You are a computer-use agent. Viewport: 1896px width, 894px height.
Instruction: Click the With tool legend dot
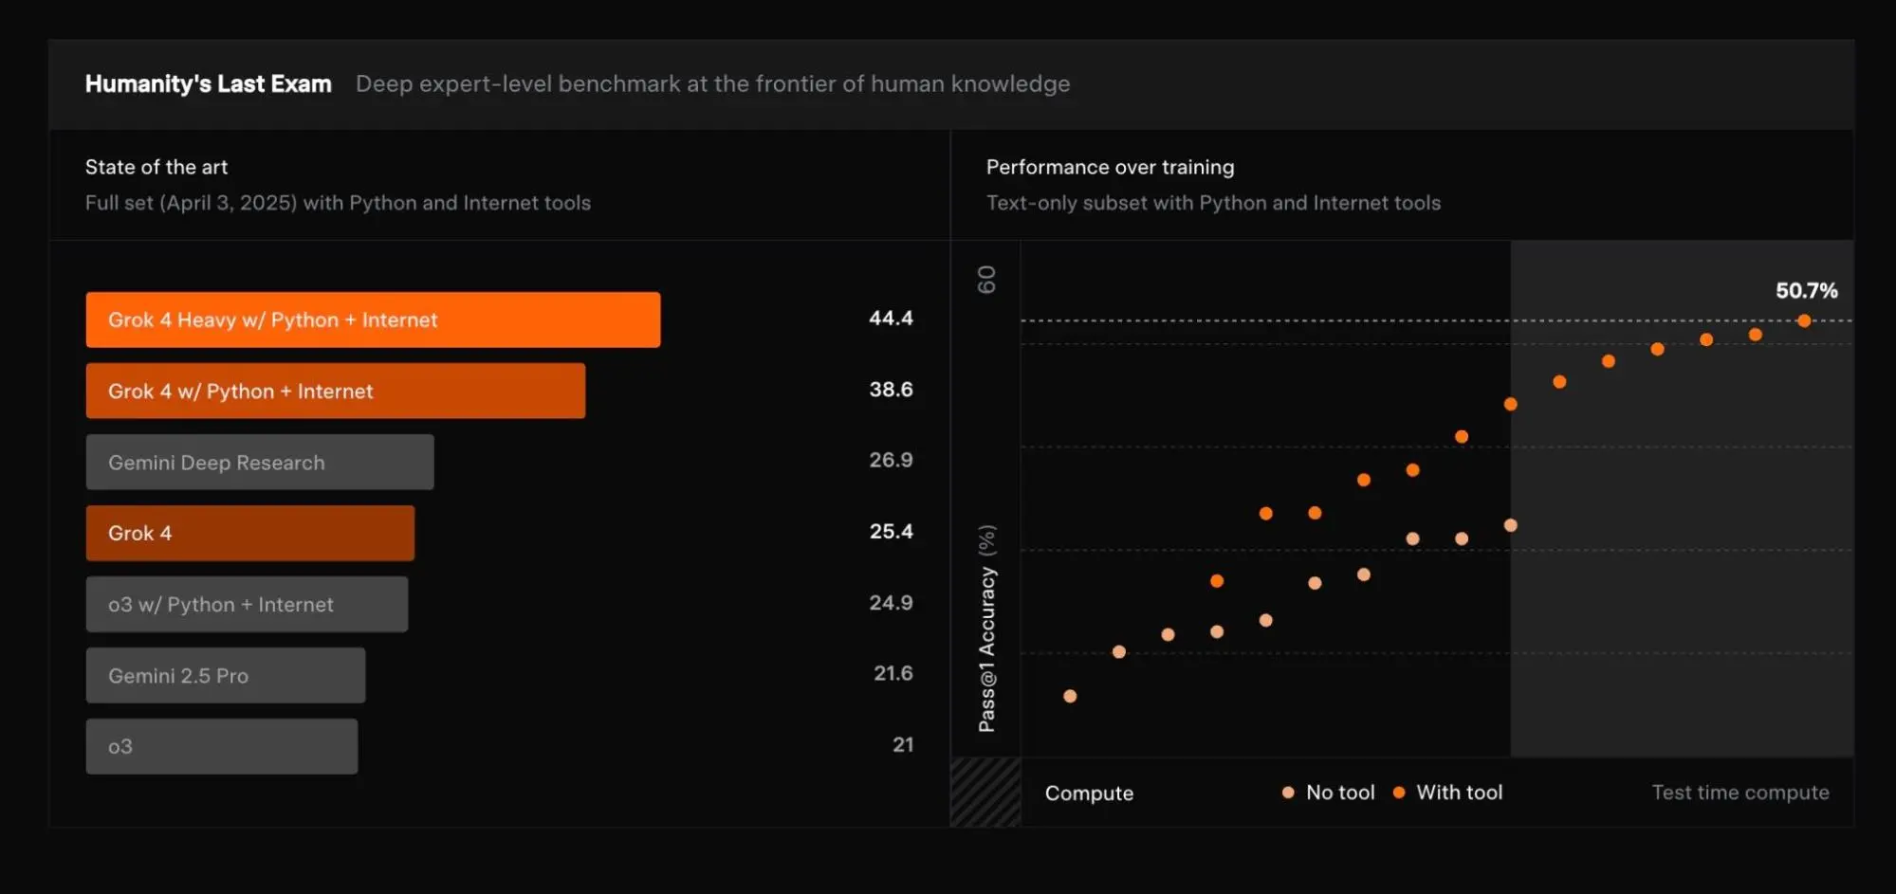[x=1399, y=793]
